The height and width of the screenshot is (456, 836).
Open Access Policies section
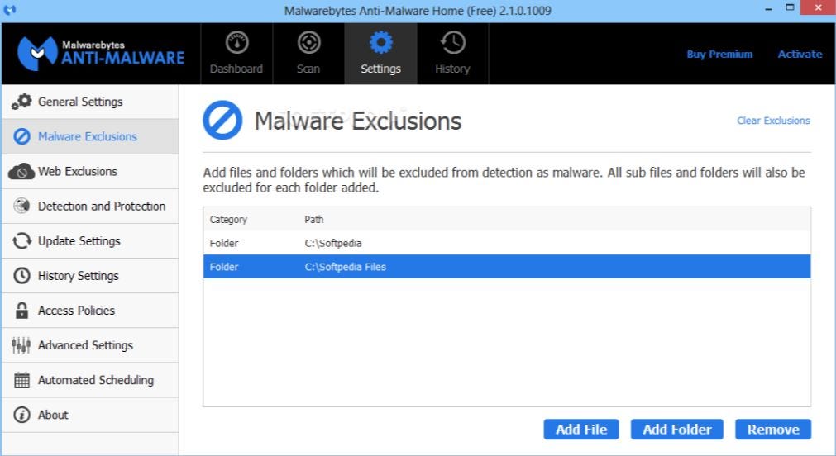(90, 311)
